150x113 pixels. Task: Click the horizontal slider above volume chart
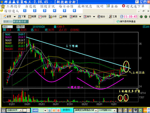tap(16, 90)
